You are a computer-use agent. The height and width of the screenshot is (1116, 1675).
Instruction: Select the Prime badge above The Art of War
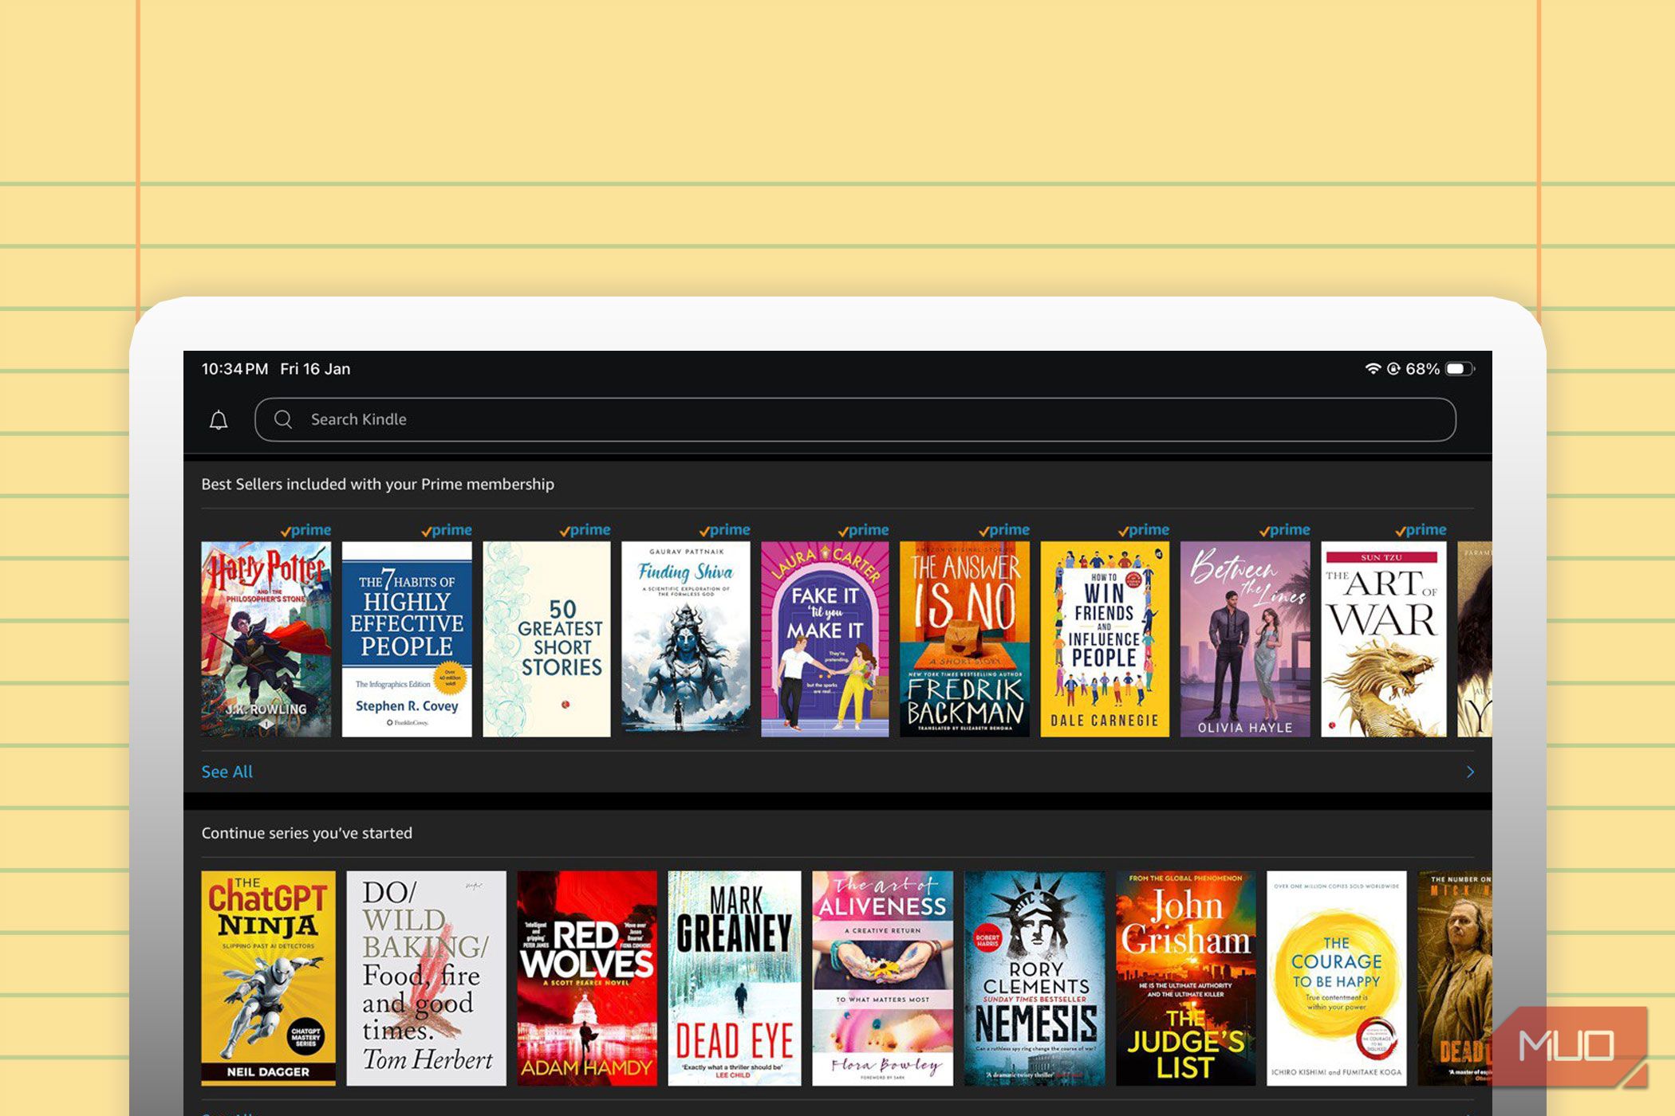pos(1420,529)
